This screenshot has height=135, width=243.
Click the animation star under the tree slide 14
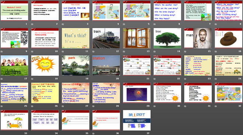coord(155,52)
